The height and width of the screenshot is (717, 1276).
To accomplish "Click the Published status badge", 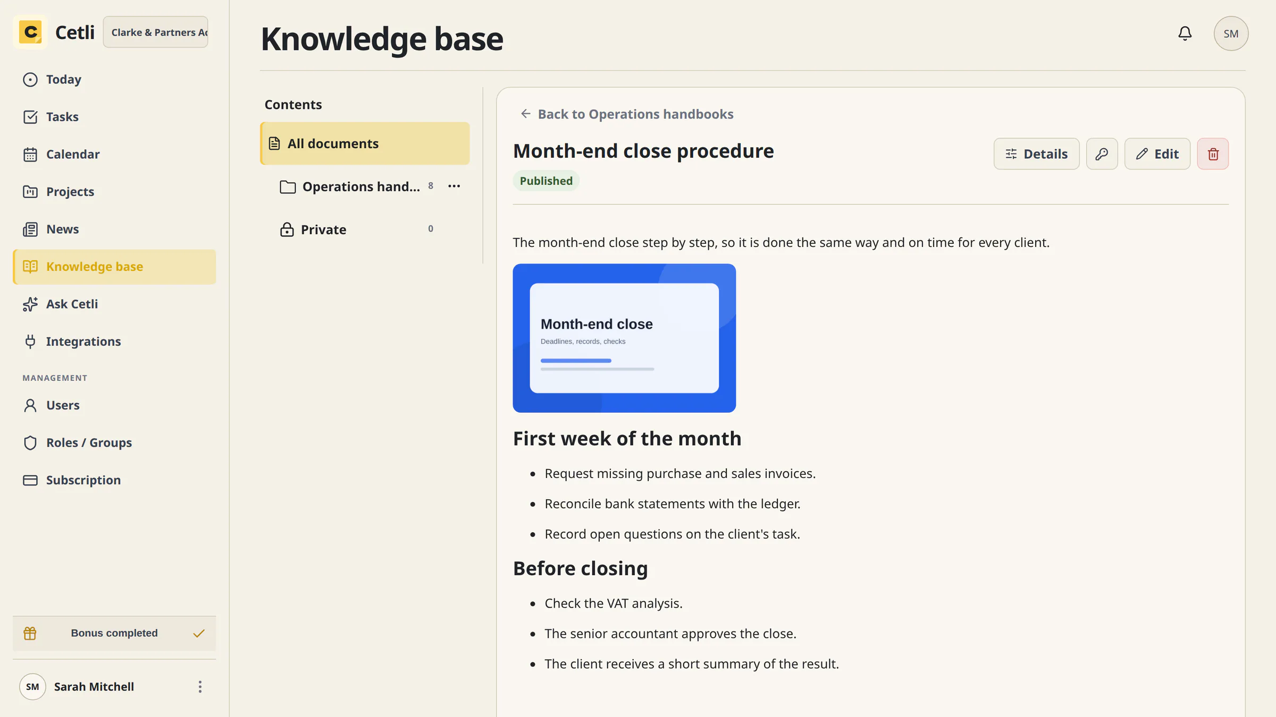I will click(546, 181).
